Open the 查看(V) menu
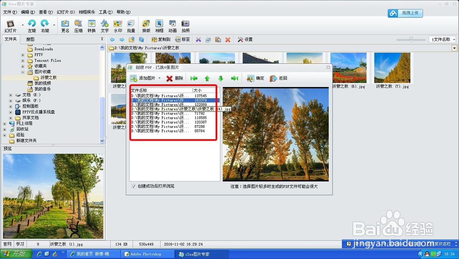Image resolution: width=459 pixels, height=259 pixels. [x=45, y=12]
